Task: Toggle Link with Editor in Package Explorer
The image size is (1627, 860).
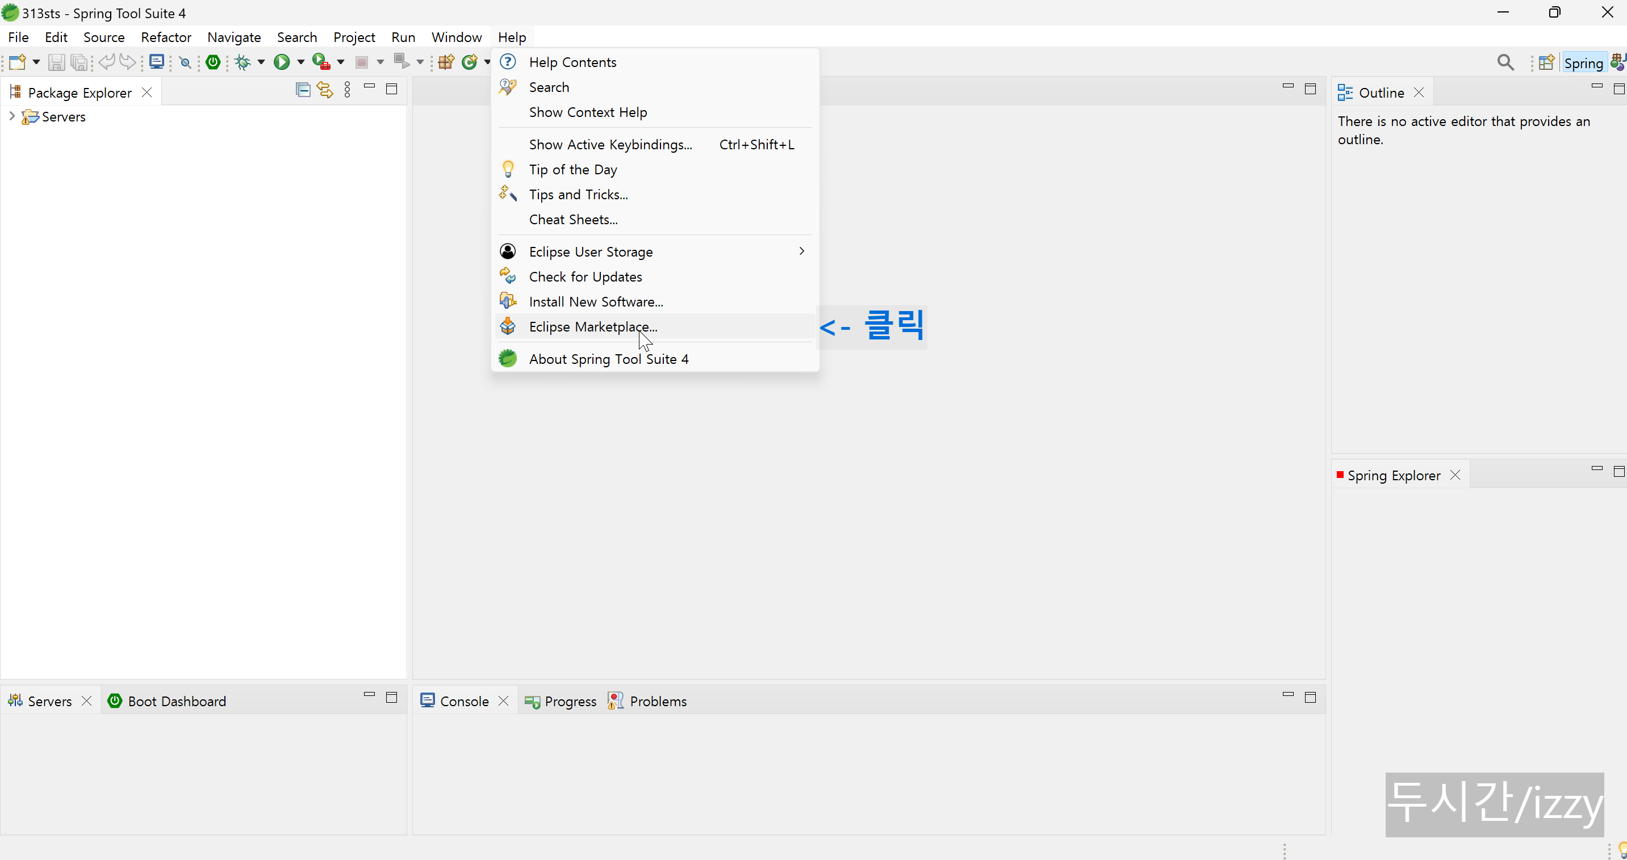Action: click(x=325, y=90)
